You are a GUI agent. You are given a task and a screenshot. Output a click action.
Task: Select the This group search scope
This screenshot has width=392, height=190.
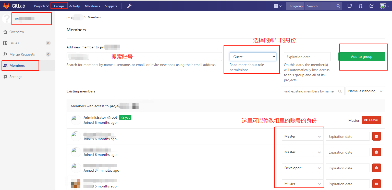pos(295,6)
